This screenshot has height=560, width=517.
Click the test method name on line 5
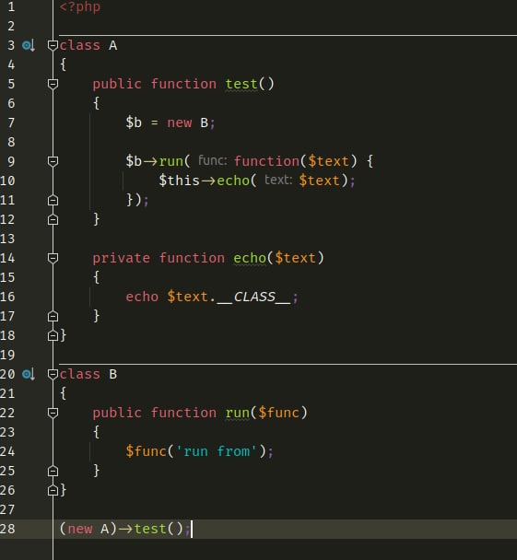click(241, 84)
